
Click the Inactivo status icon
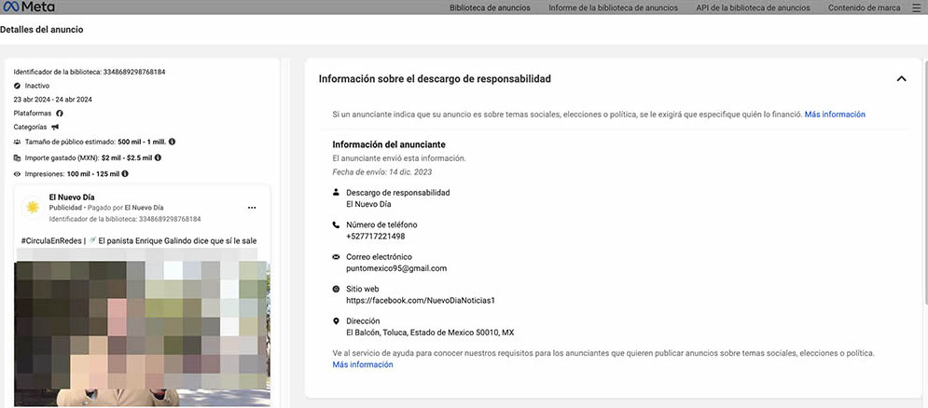point(17,86)
